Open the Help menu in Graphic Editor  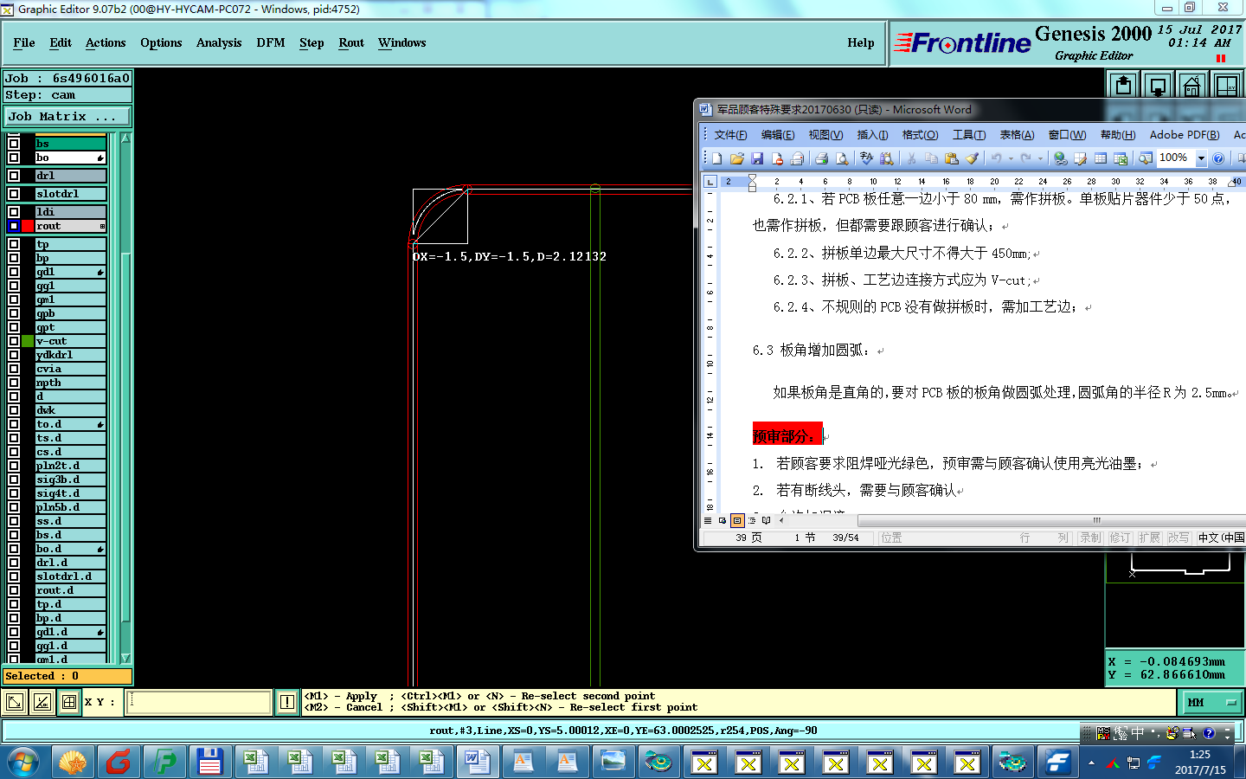point(861,42)
